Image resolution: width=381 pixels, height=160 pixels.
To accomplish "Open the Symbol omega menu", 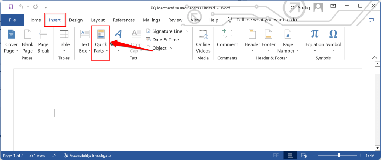I will click(333, 40).
